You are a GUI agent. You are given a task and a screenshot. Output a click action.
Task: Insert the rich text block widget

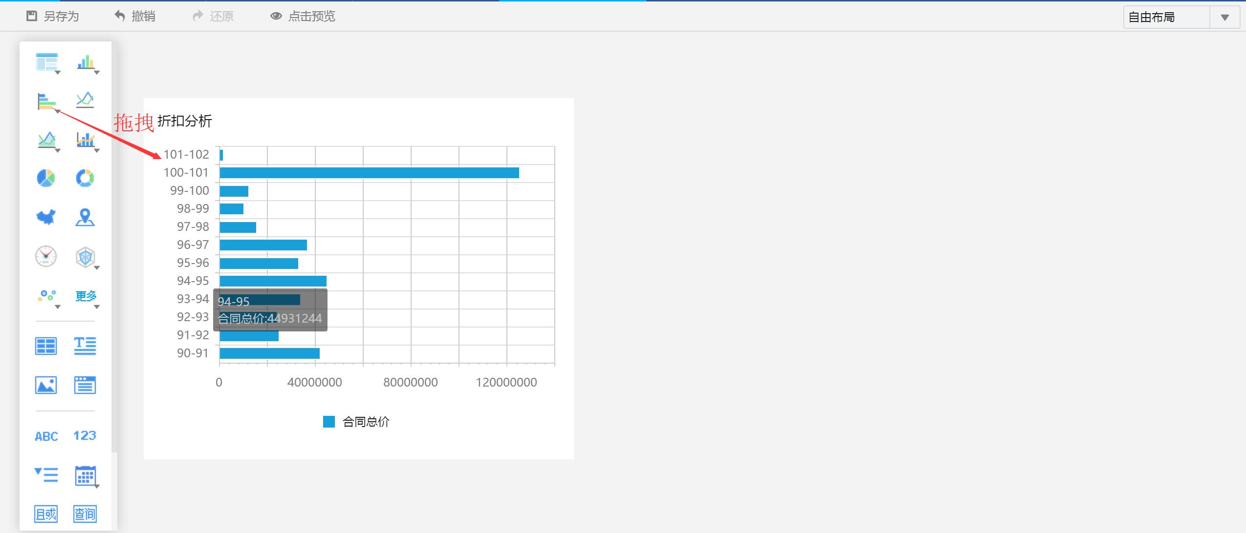[85, 346]
